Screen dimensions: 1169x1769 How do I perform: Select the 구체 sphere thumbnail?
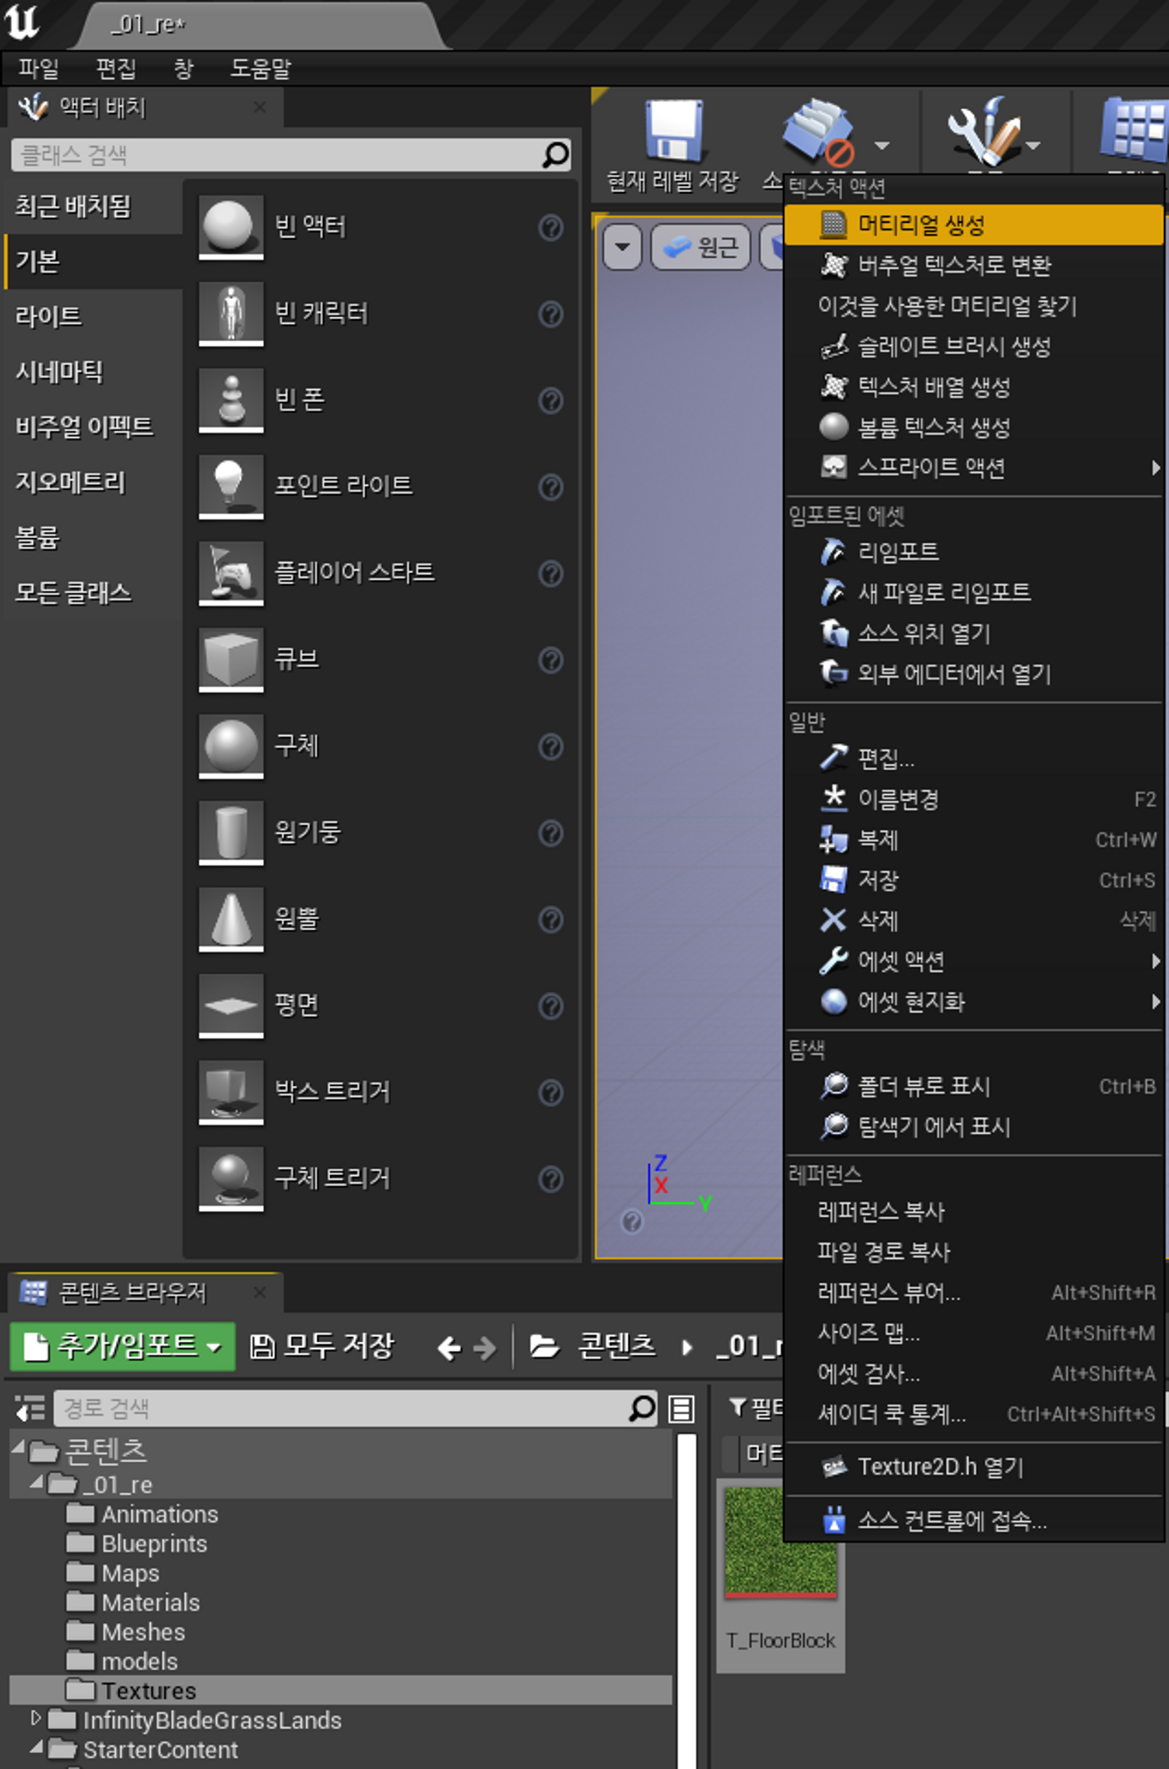pos(230,746)
